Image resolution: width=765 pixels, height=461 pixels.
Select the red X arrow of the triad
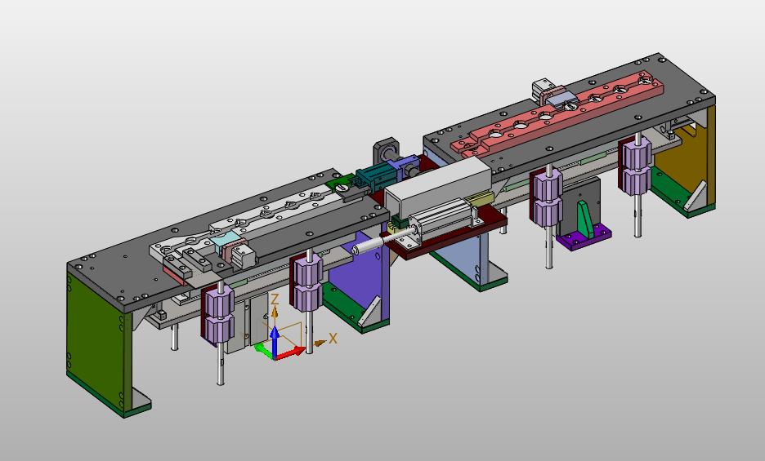(x=291, y=352)
